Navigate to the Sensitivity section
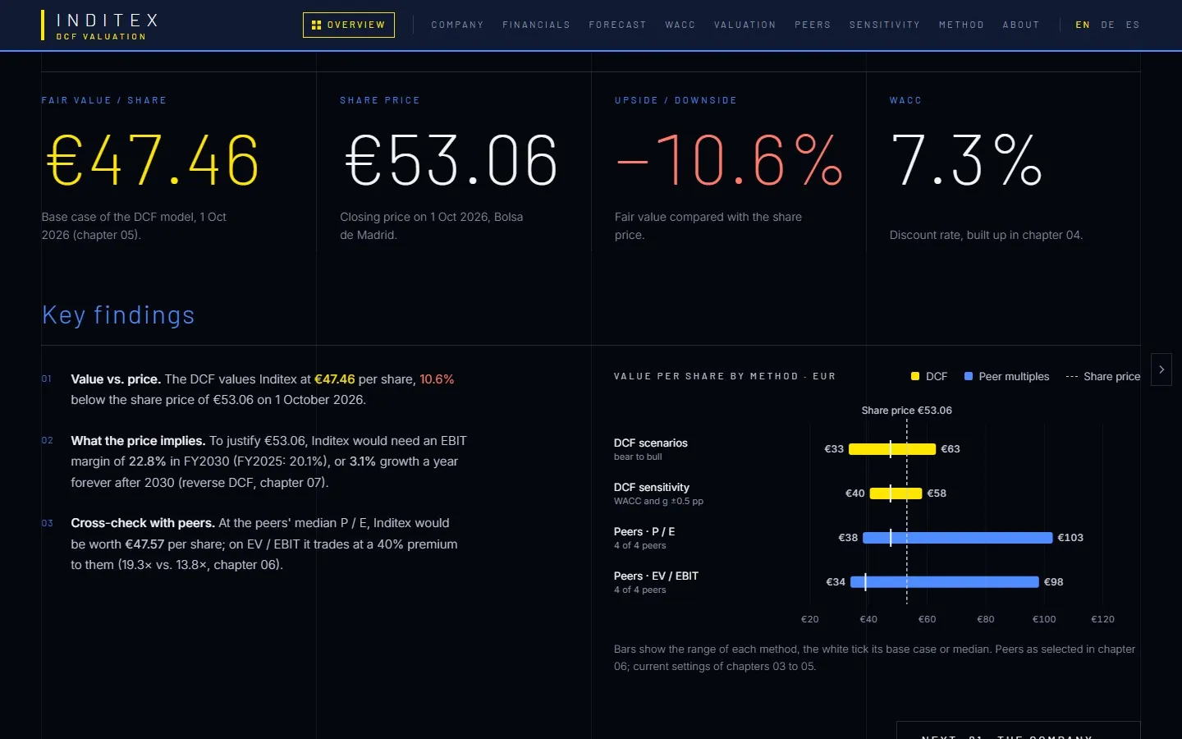 click(x=885, y=25)
